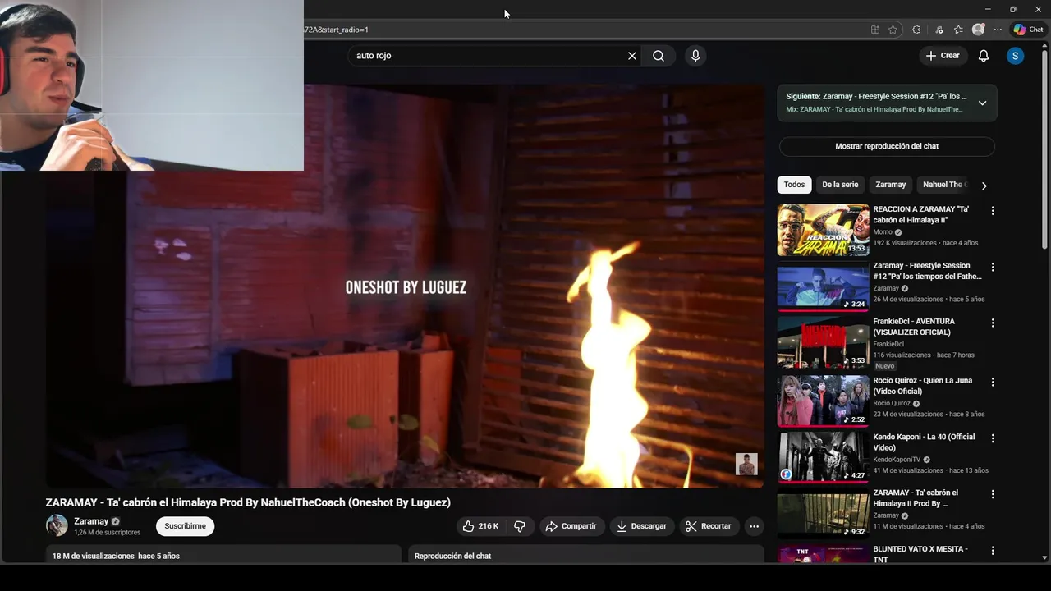Expand the Siguiente mix playlist panel
Image resolution: width=1051 pixels, height=591 pixels.
click(x=982, y=103)
